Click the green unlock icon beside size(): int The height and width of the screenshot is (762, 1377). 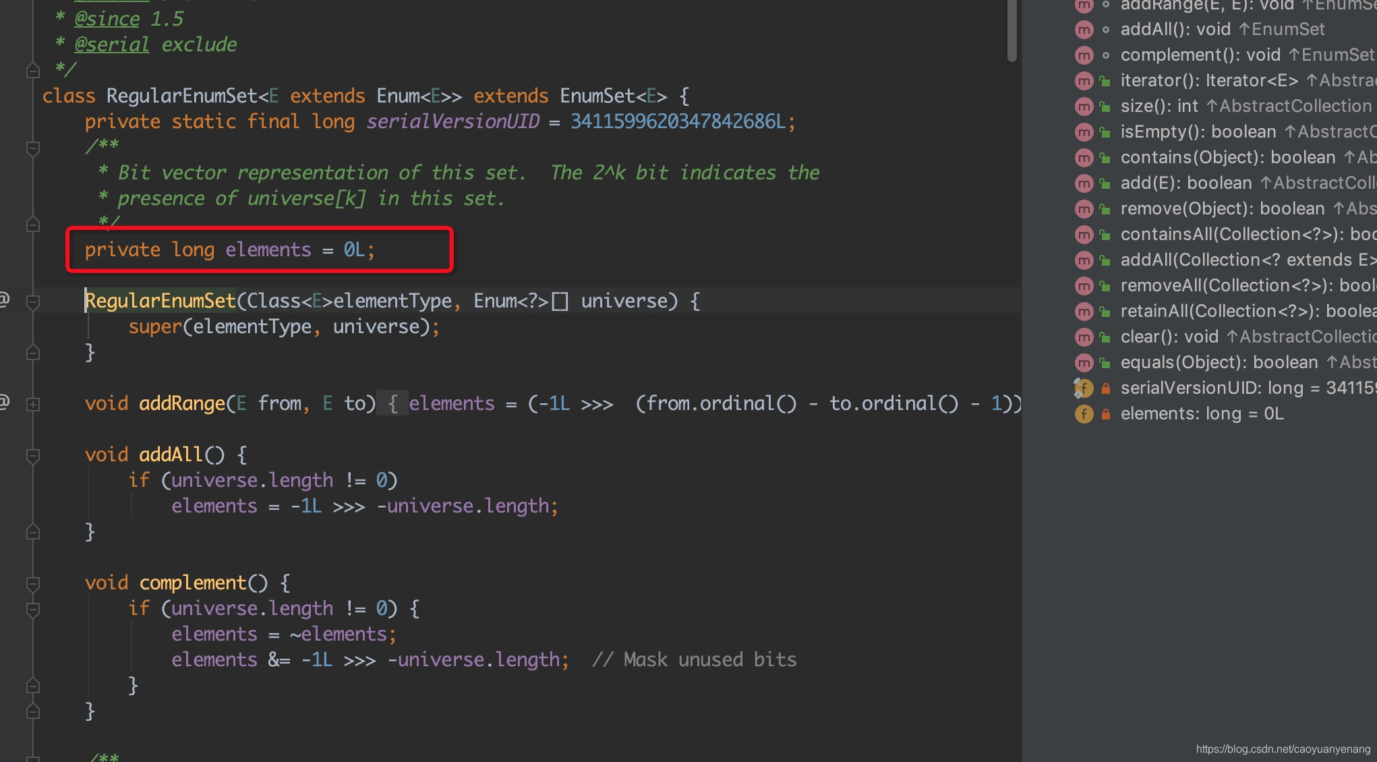coord(1105,107)
